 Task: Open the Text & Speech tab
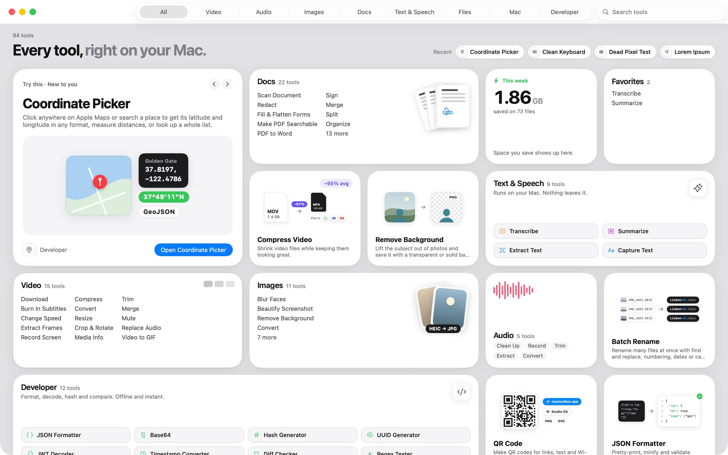click(414, 12)
